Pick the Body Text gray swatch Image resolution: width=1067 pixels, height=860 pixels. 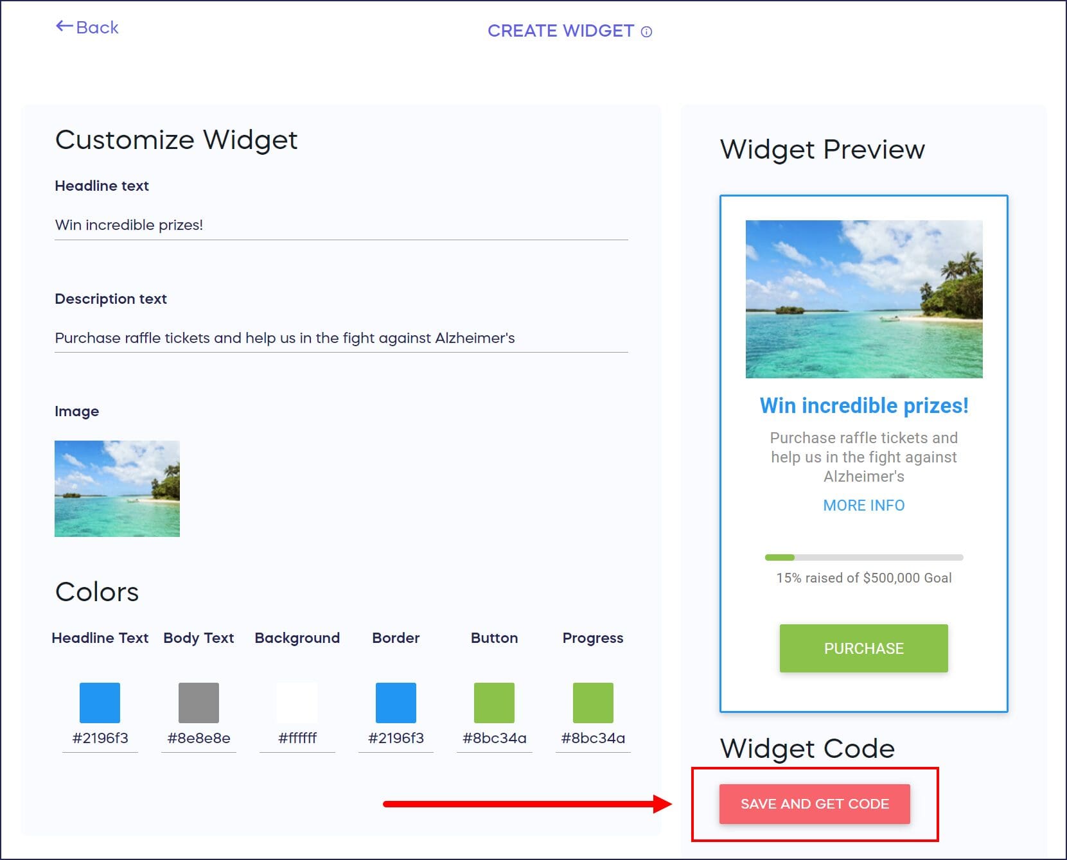(x=198, y=703)
